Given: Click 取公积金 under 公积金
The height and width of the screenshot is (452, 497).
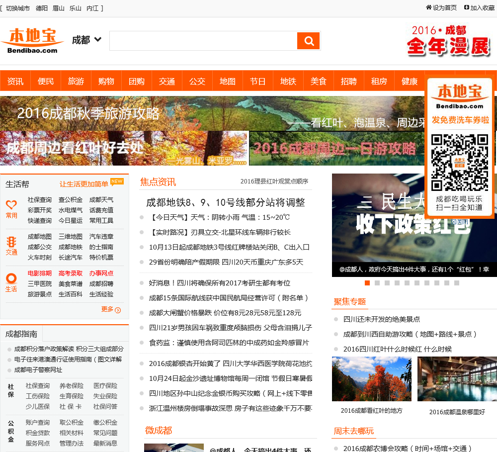Looking at the screenshot, I should tap(71, 423).
